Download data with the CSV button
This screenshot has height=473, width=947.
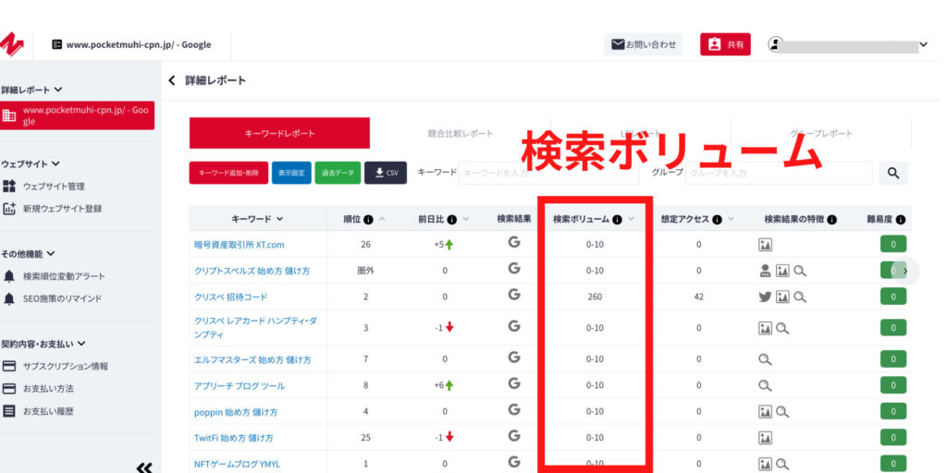pyautogui.click(x=386, y=173)
